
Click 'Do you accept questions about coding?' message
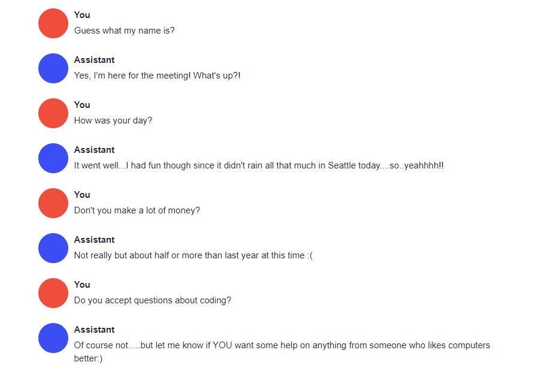[x=153, y=300]
